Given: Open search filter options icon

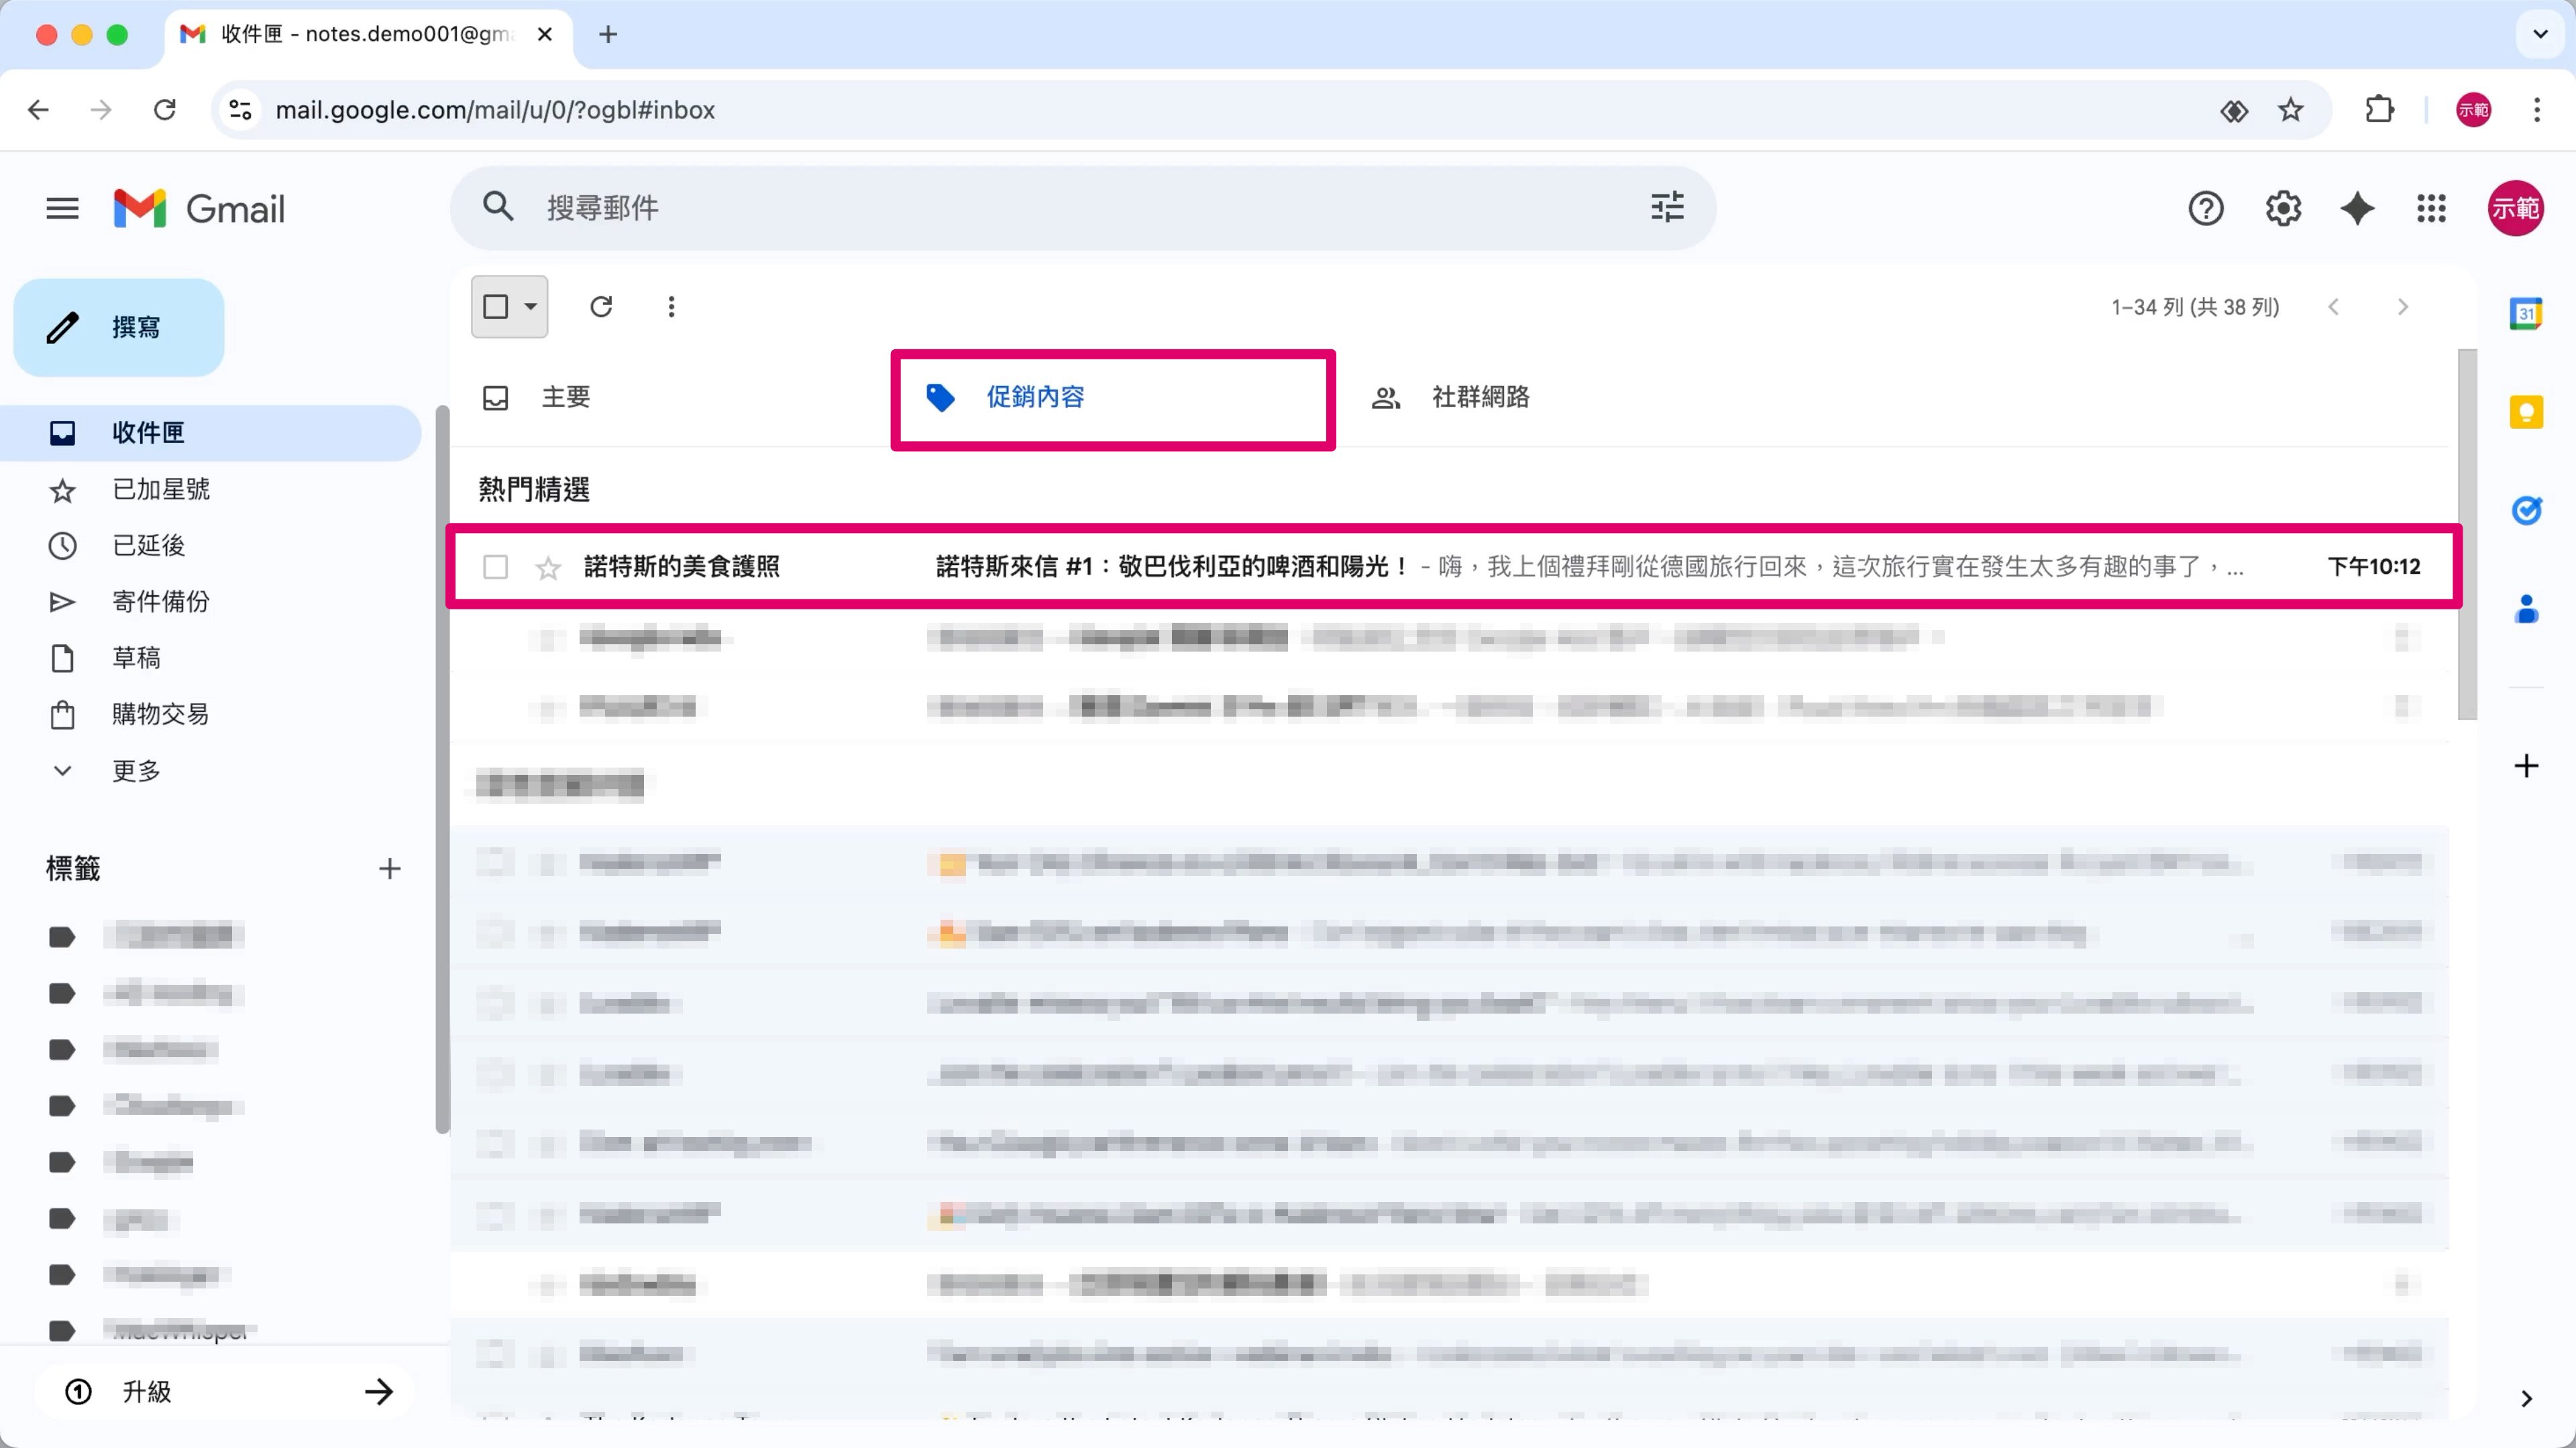Looking at the screenshot, I should click(x=1667, y=208).
